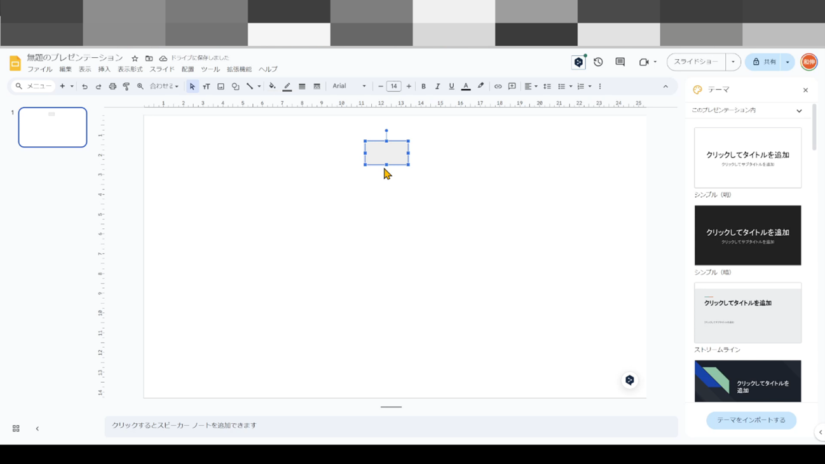
Task: Open the ヘルプ menu
Action: pos(268,69)
